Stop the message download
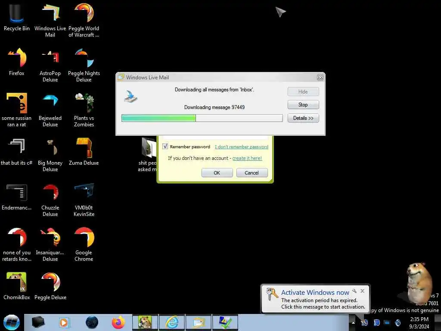Viewport: 441px width, 331px height. (x=303, y=105)
